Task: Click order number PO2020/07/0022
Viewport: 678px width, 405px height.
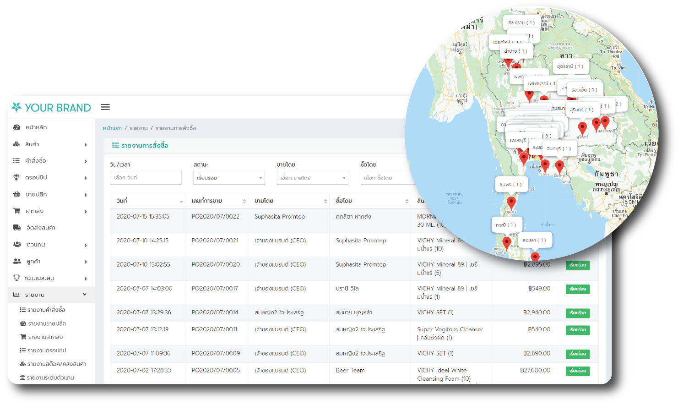Action: [215, 217]
